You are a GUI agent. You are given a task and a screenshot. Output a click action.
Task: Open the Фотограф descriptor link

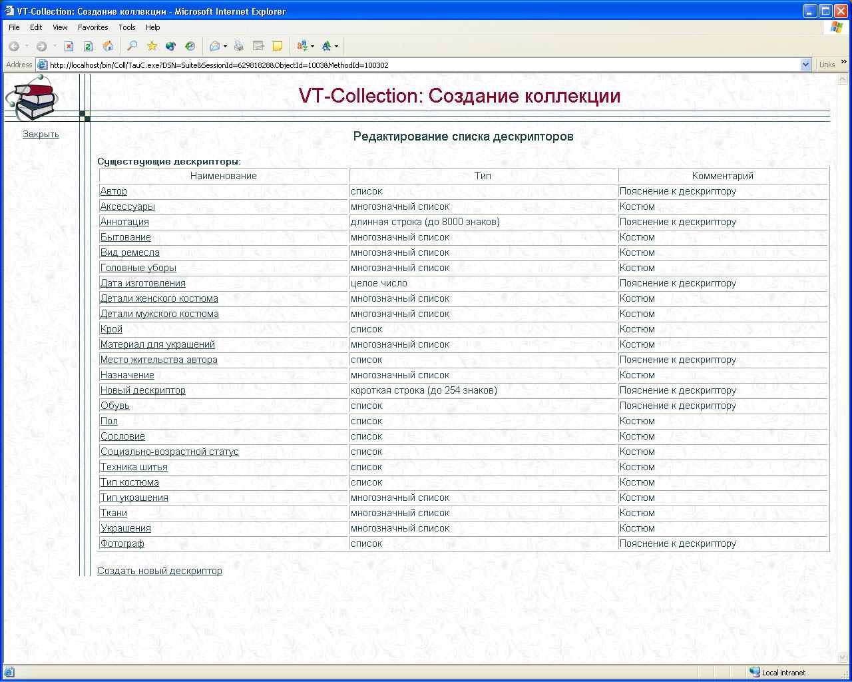click(x=122, y=543)
